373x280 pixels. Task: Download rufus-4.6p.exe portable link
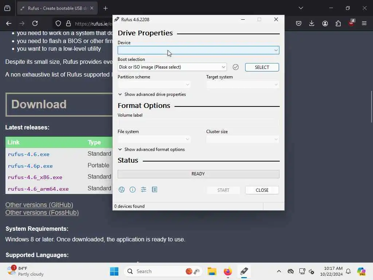point(30,166)
